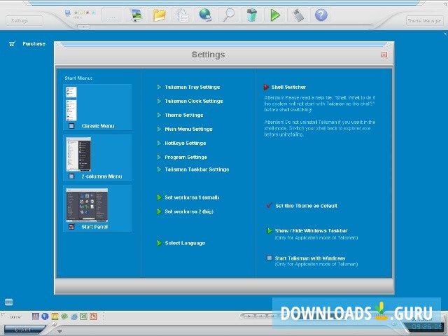Click the small slider handle under top toolbar
This screenshot has height=336, width=448.
pos(84,27)
